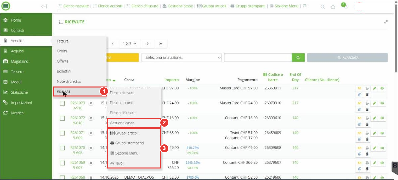Screen dimensions: 398x180
Task: Select Elenco chiusure in the Ricevute flyout
Action: (123, 113)
